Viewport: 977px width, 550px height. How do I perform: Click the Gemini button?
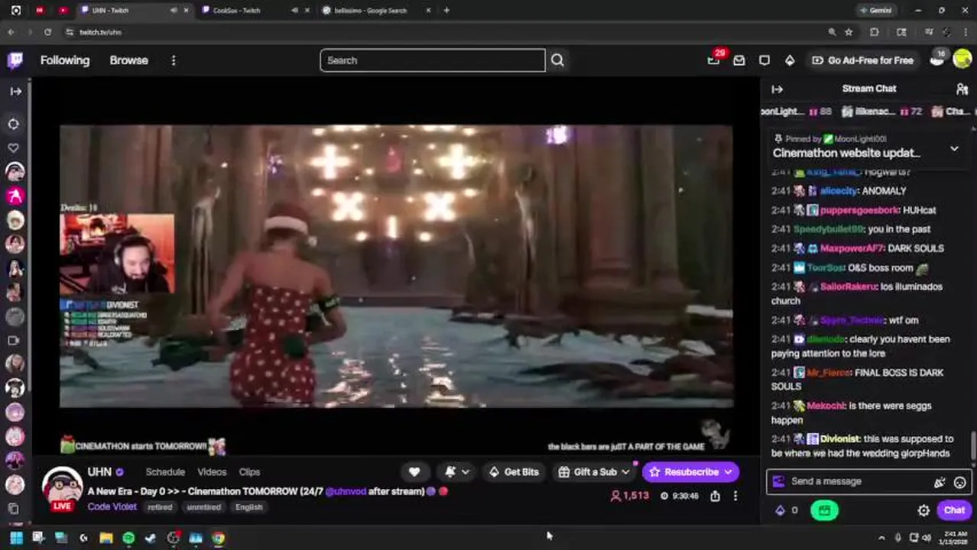click(x=876, y=10)
